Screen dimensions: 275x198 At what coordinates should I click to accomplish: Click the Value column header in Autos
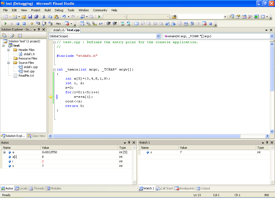click(x=79, y=148)
